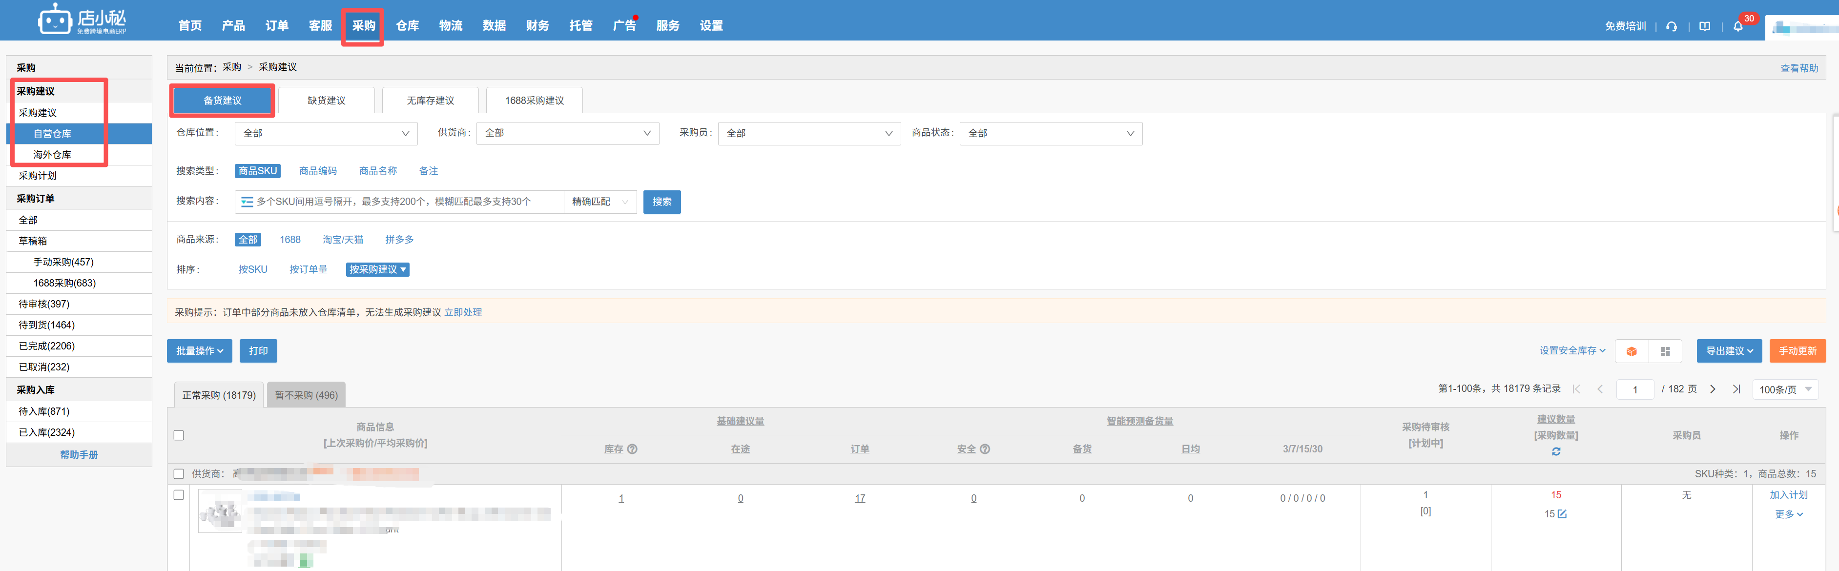
Task: Click the 搜索 button
Action: pyautogui.click(x=662, y=202)
